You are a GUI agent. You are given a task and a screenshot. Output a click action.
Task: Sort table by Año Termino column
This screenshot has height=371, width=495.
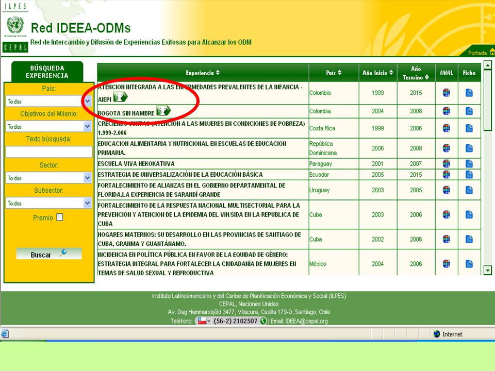(416, 73)
